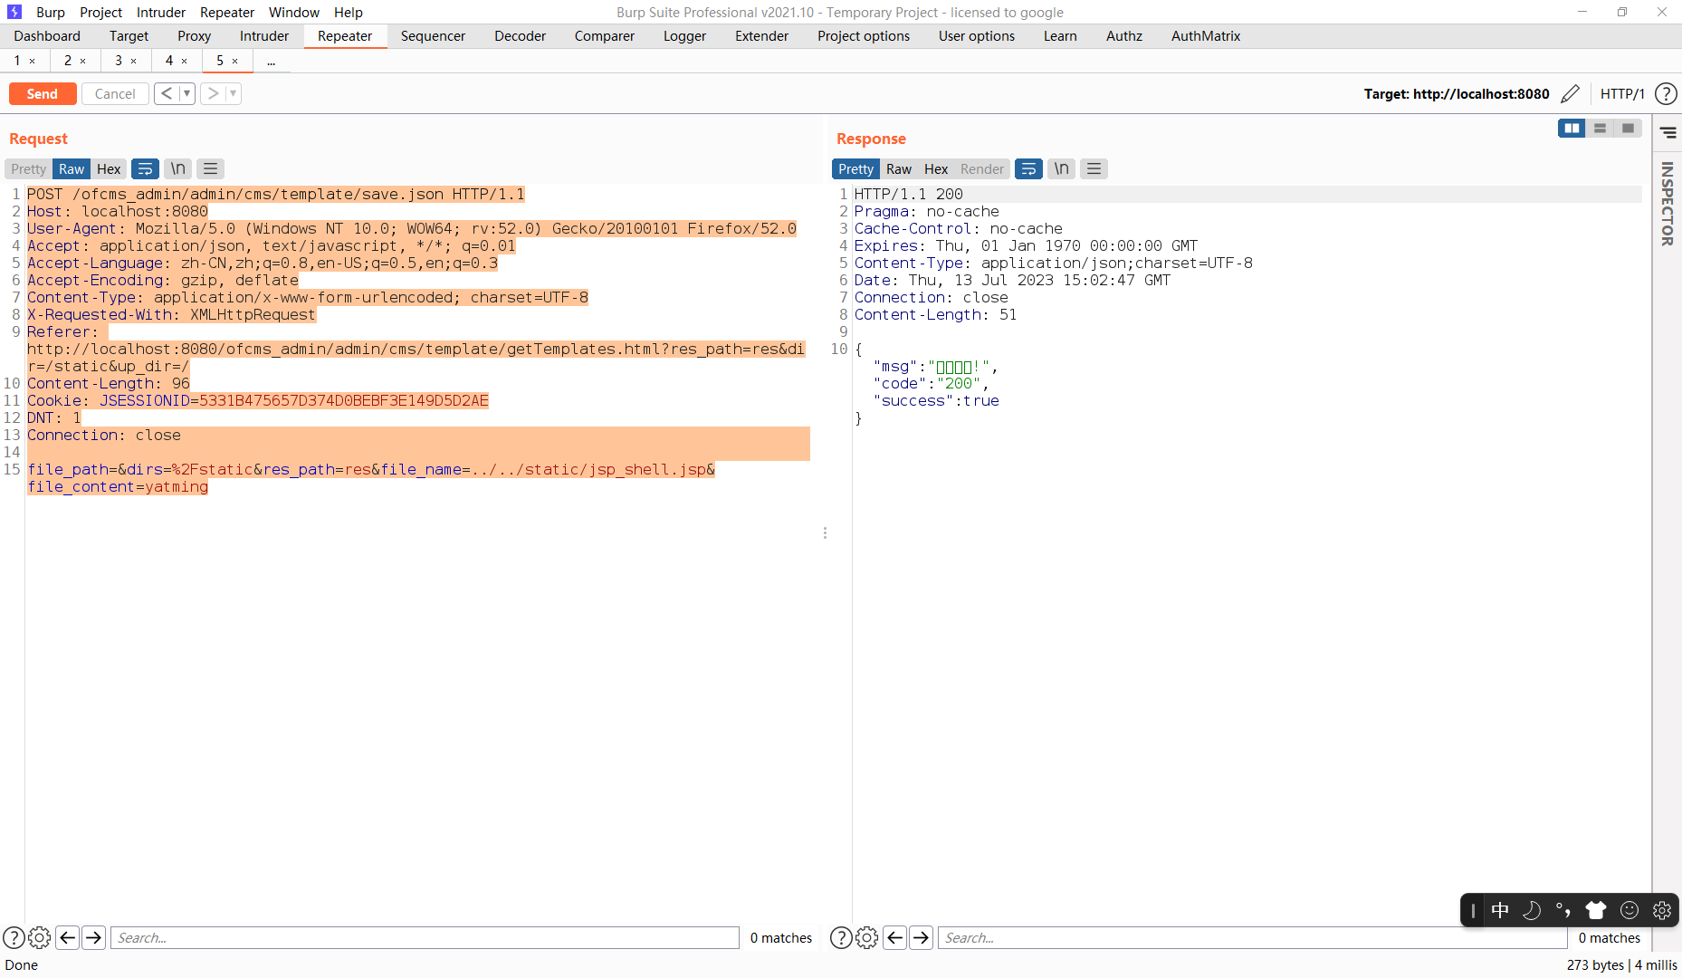Click the pencil icon to edit the Target
The width and height of the screenshot is (1682, 978).
[x=1571, y=93]
